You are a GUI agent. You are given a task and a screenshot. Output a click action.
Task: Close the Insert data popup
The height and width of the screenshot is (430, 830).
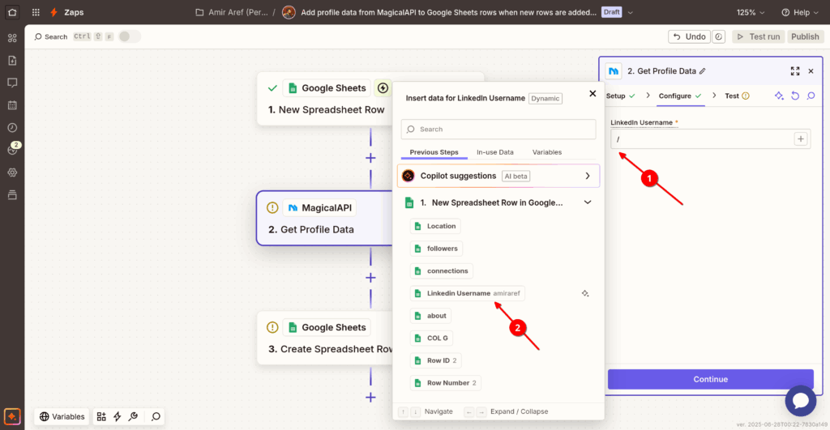click(593, 94)
